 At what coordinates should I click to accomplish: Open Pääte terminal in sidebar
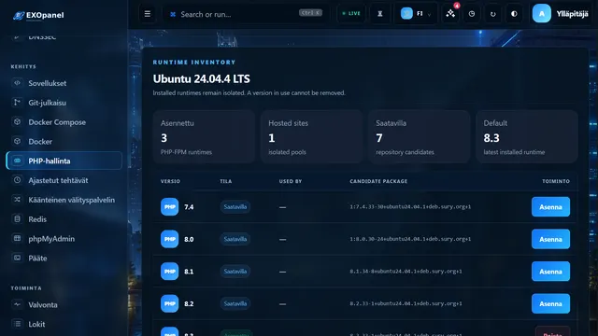pyautogui.click(x=64, y=258)
